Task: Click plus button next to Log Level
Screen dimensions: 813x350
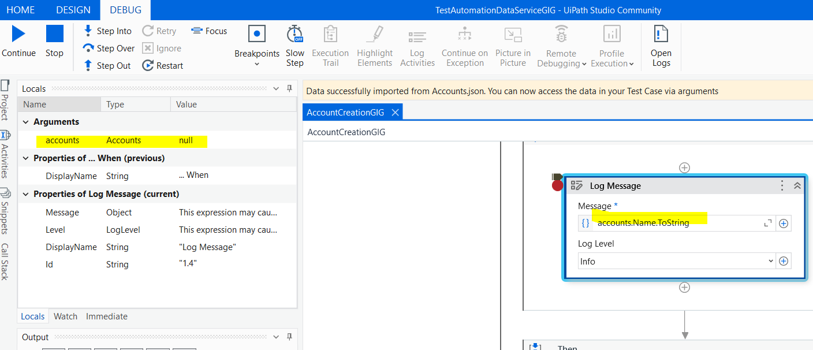Action: [784, 261]
